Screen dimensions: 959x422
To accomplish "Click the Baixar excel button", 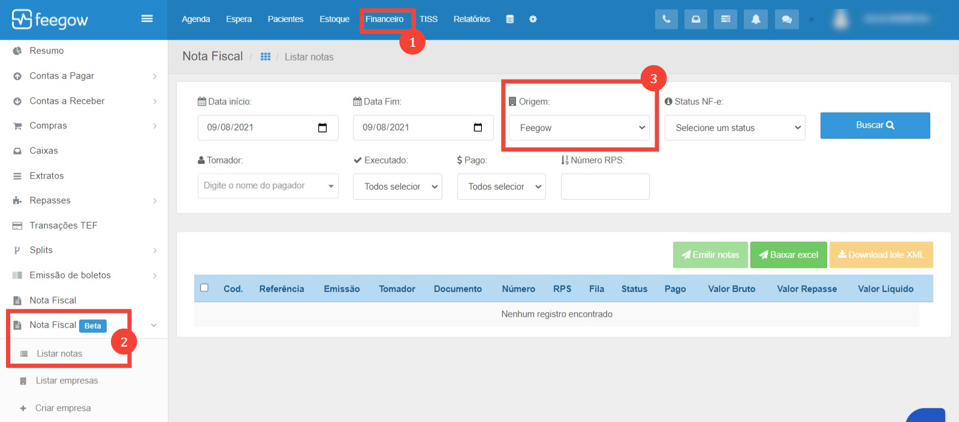I will (789, 255).
